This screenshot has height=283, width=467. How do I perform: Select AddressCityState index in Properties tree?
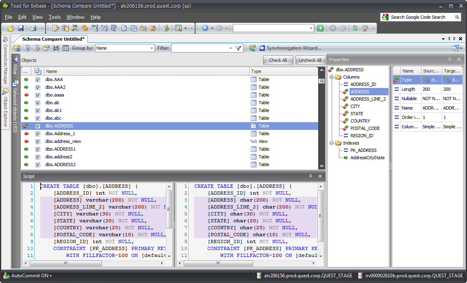(x=367, y=158)
